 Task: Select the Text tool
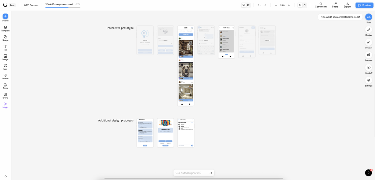click(x=5, y=47)
